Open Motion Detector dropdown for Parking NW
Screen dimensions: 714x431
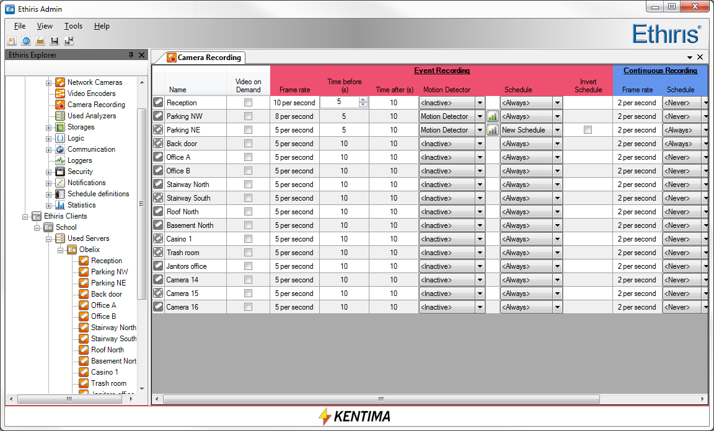point(480,116)
